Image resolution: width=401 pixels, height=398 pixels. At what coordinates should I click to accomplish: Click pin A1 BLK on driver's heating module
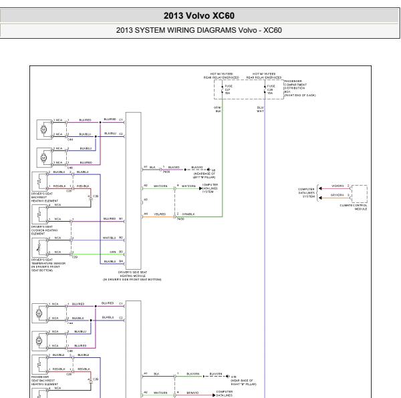[150, 167]
